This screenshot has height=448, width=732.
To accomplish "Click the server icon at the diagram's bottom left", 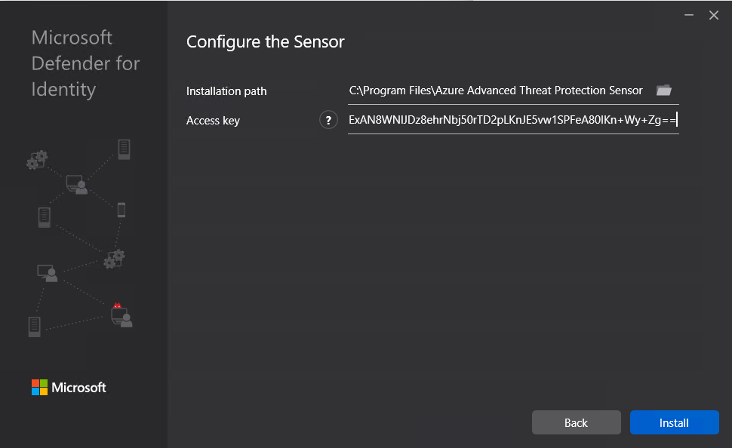I will (34, 326).
